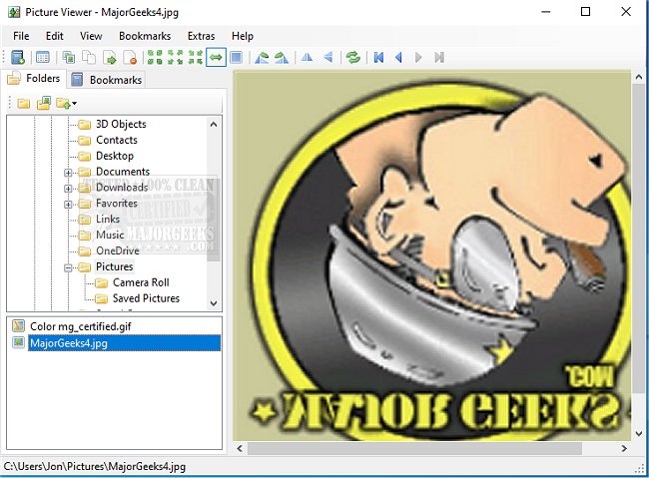The height and width of the screenshot is (478, 649).
Task: Select the Pictures folder
Action: coord(114,266)
